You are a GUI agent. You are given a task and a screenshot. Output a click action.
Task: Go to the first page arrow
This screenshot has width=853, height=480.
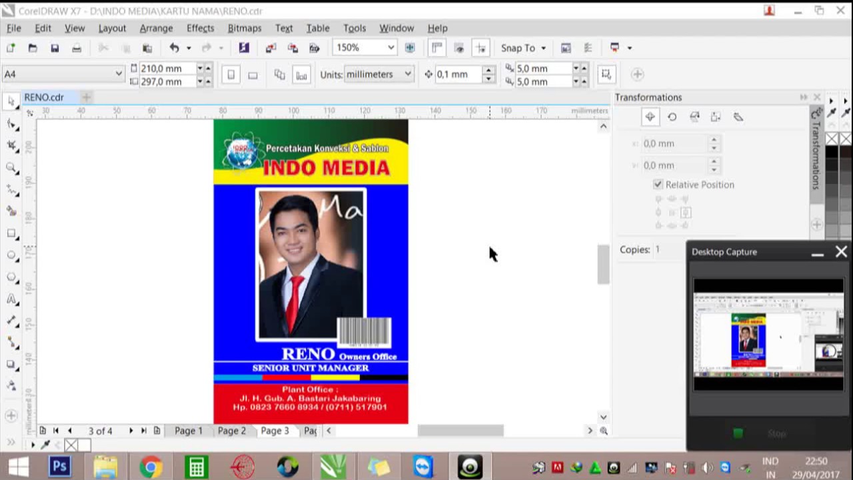click(x=56, y=431)
